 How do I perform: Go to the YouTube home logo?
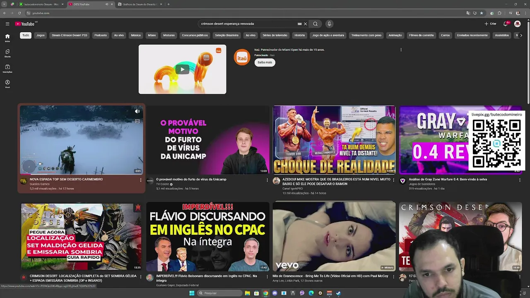click(25, 24)
